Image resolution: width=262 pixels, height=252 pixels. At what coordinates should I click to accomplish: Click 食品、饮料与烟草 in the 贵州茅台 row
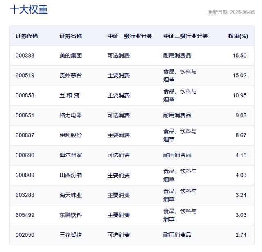coord(180,76)
